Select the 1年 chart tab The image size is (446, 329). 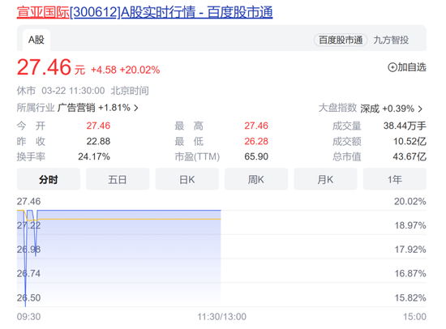pyautogui.click(x=395, y=179)
